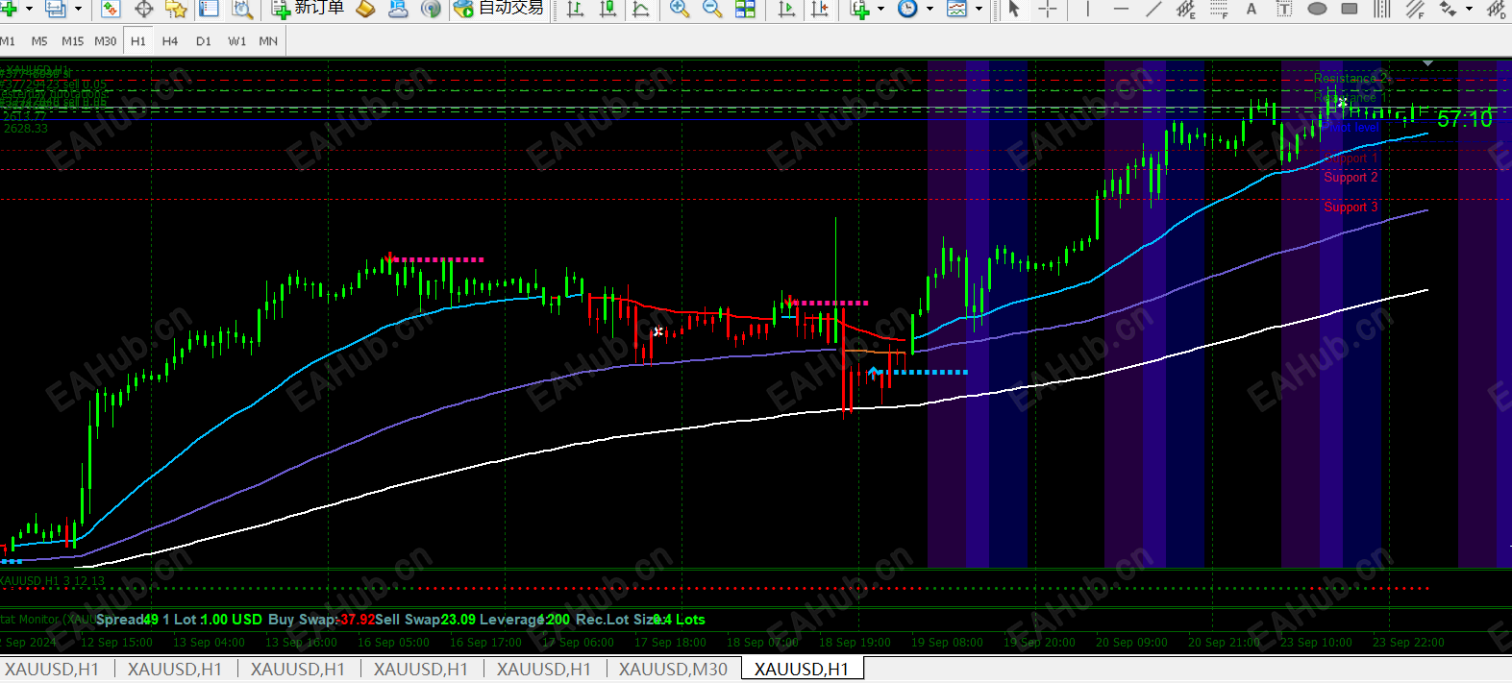Viewport: 1512px width, 683px height.
Task: Open the XAUUSD,M30 chart tab
Action: point(673,670)
